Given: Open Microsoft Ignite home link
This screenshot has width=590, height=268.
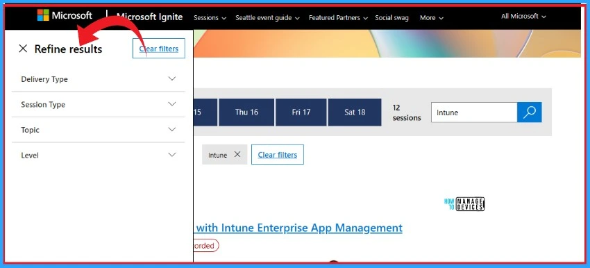Looking at the screenshot, I should (x=149, y=17).
